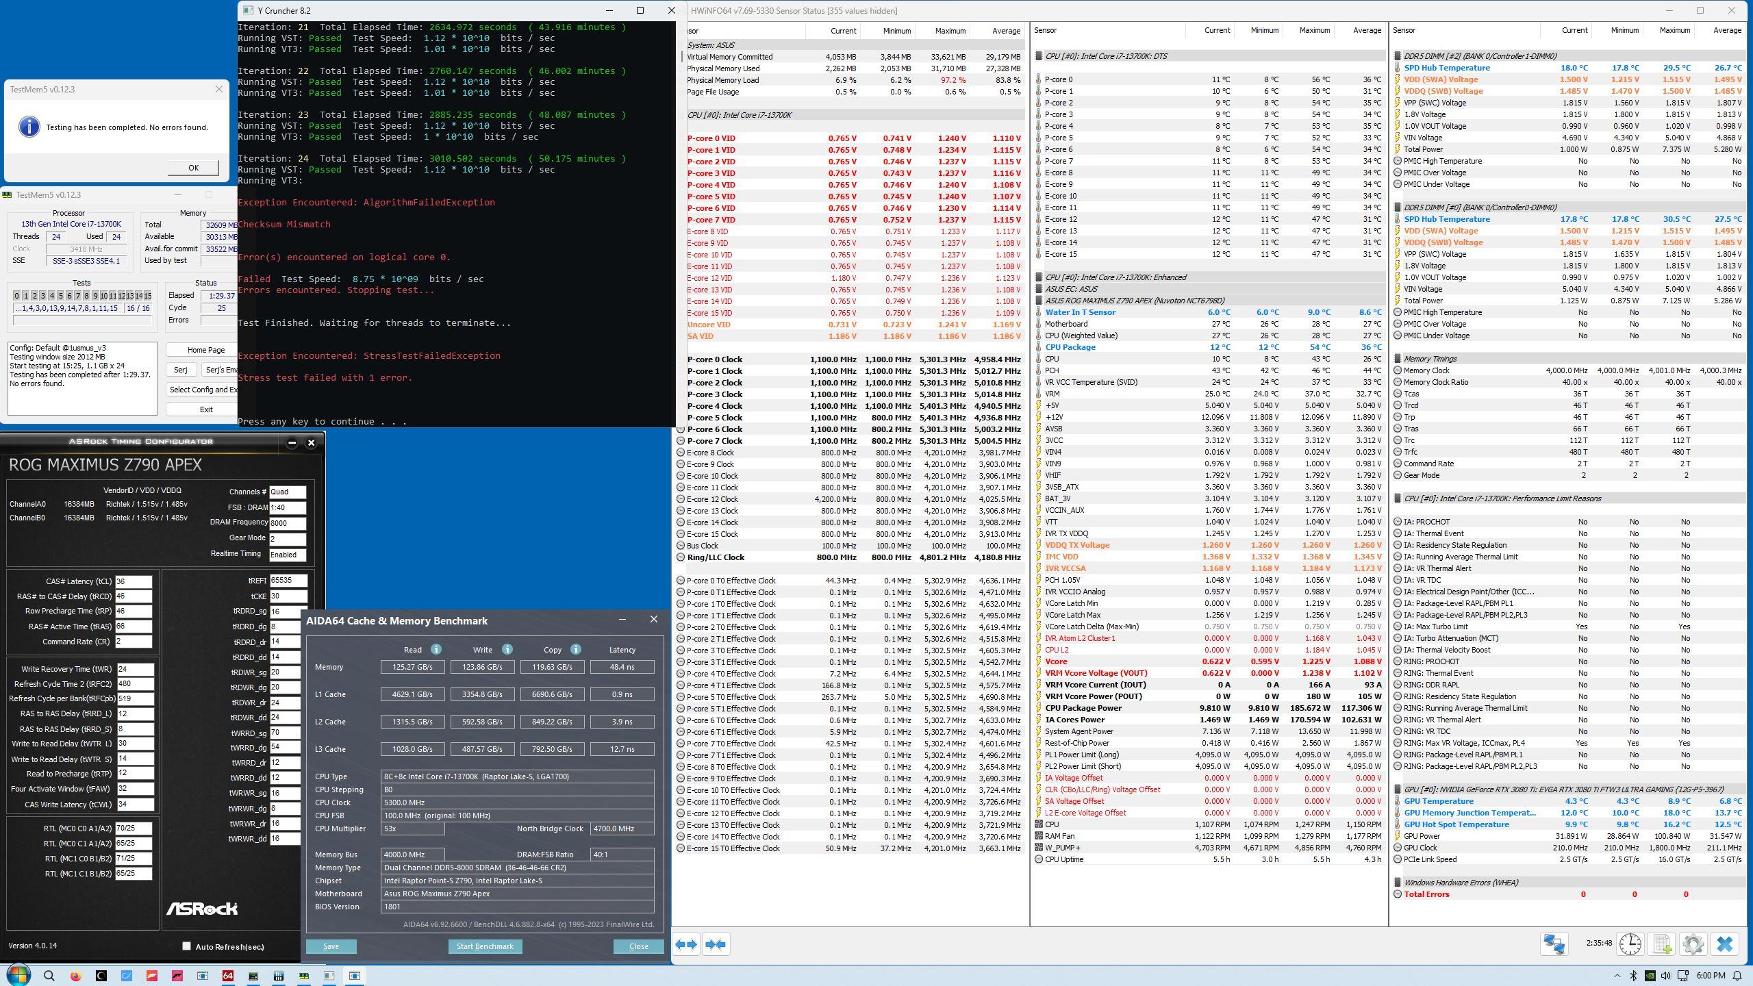Click Start Benchmark in AIDA64
The width and height of the screenshot is (1753, 986).
pos(485,946)
